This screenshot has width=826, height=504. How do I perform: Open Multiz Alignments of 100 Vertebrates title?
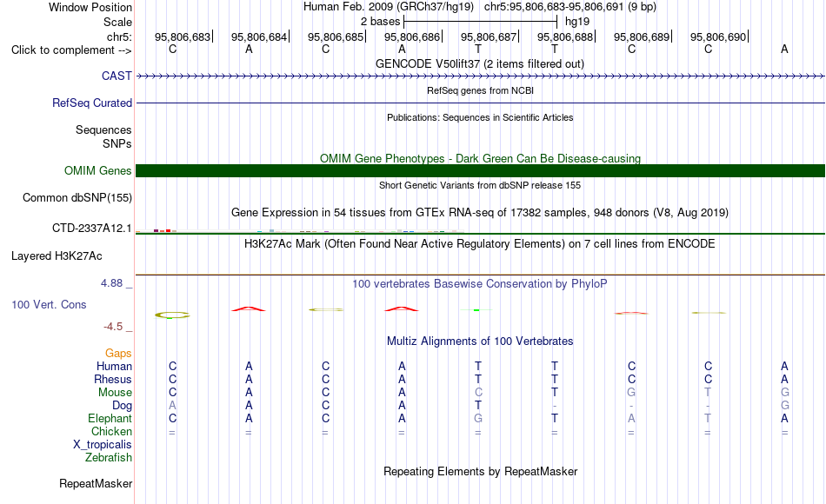(480, 341)
